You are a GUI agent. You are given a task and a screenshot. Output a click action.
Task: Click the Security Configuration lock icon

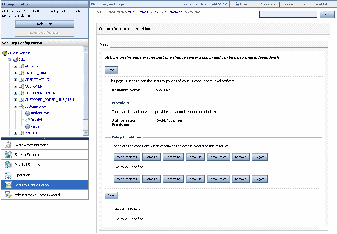pos(8,185)
